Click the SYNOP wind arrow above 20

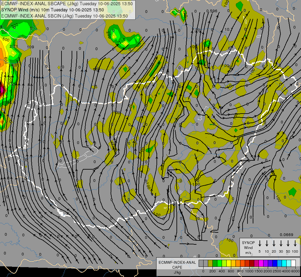[274, 243]
